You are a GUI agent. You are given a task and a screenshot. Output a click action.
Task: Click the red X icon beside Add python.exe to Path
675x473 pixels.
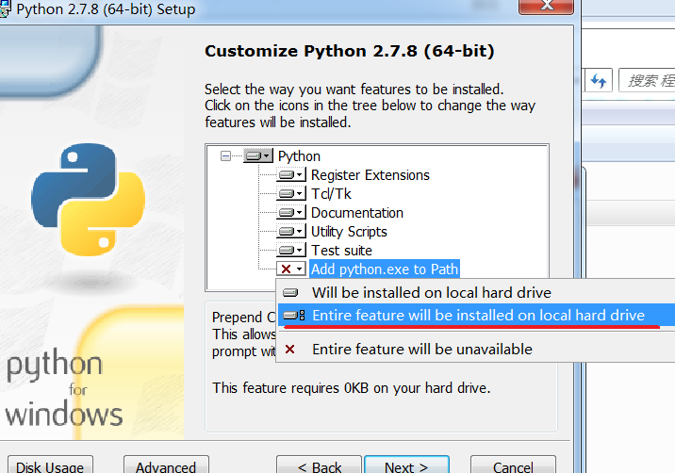point(291,269)
